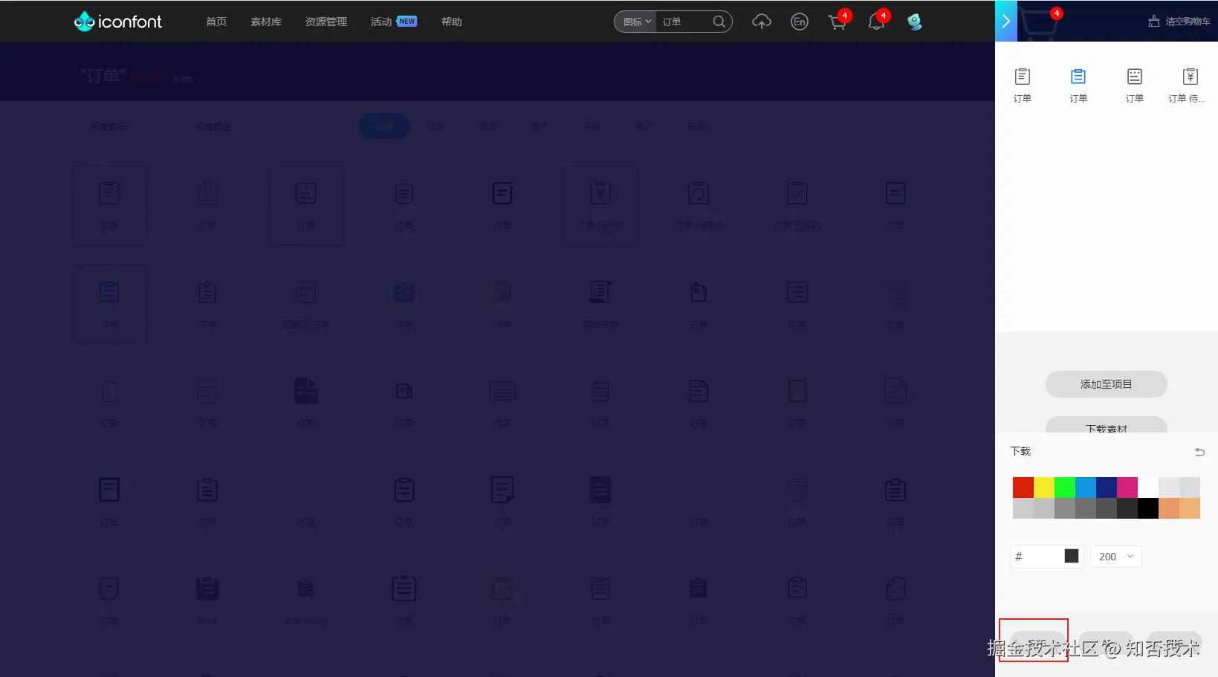Click the iconfont logo

point(118,22)
